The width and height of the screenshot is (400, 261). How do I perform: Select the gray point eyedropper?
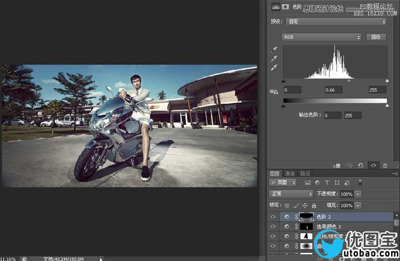(273, 58)
